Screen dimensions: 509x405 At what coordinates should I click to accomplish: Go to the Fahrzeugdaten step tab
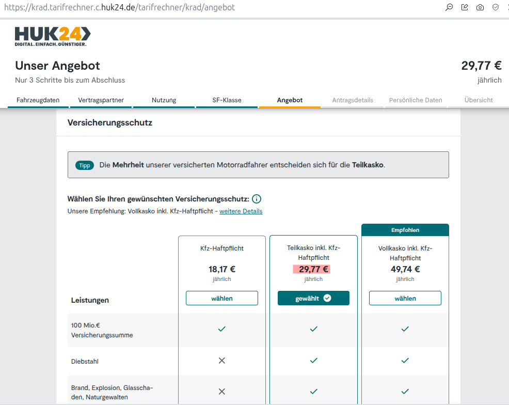(x=38, y=100)
